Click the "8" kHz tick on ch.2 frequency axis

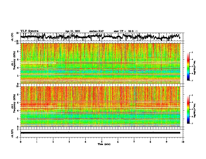point(18,95)
